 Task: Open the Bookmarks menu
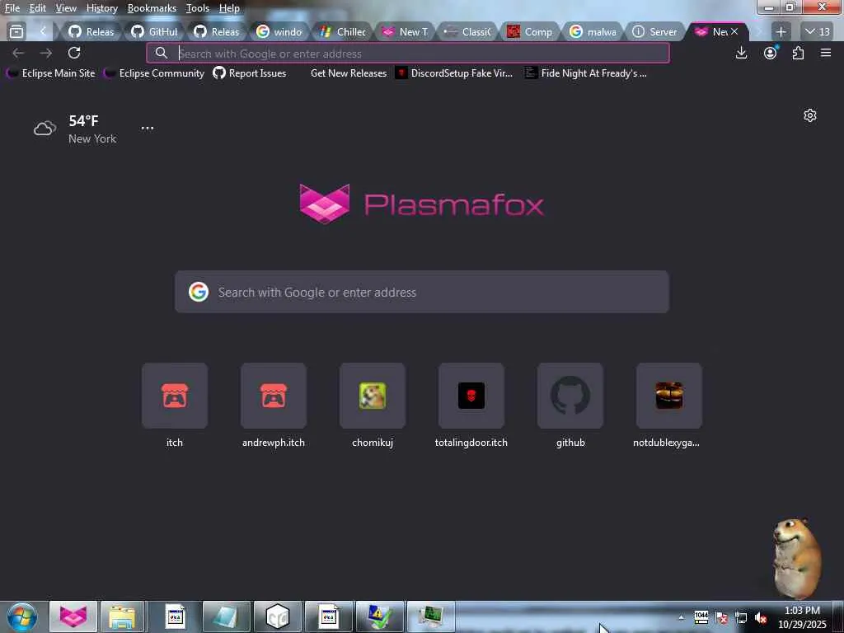point(152,8)
